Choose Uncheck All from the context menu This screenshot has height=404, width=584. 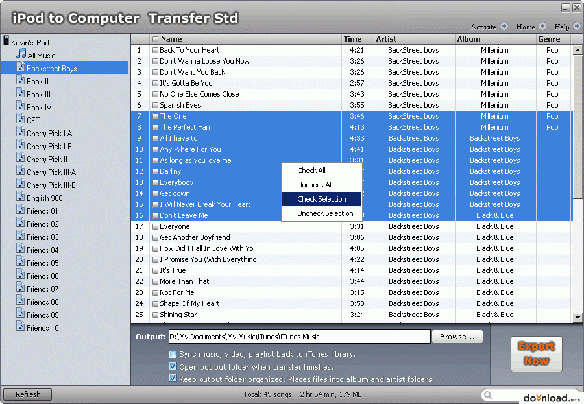[322, 185]
